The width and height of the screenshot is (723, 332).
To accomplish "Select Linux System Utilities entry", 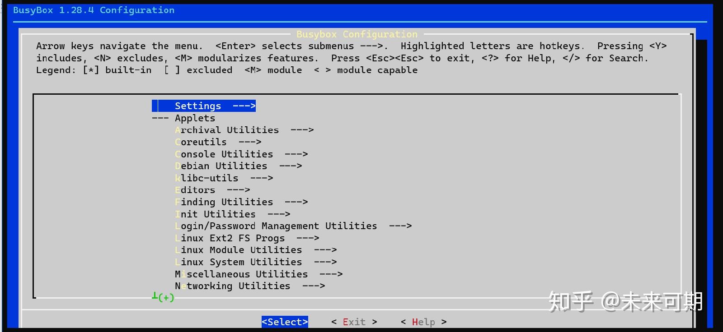I will pyautogui.click(x=256, y=262).
